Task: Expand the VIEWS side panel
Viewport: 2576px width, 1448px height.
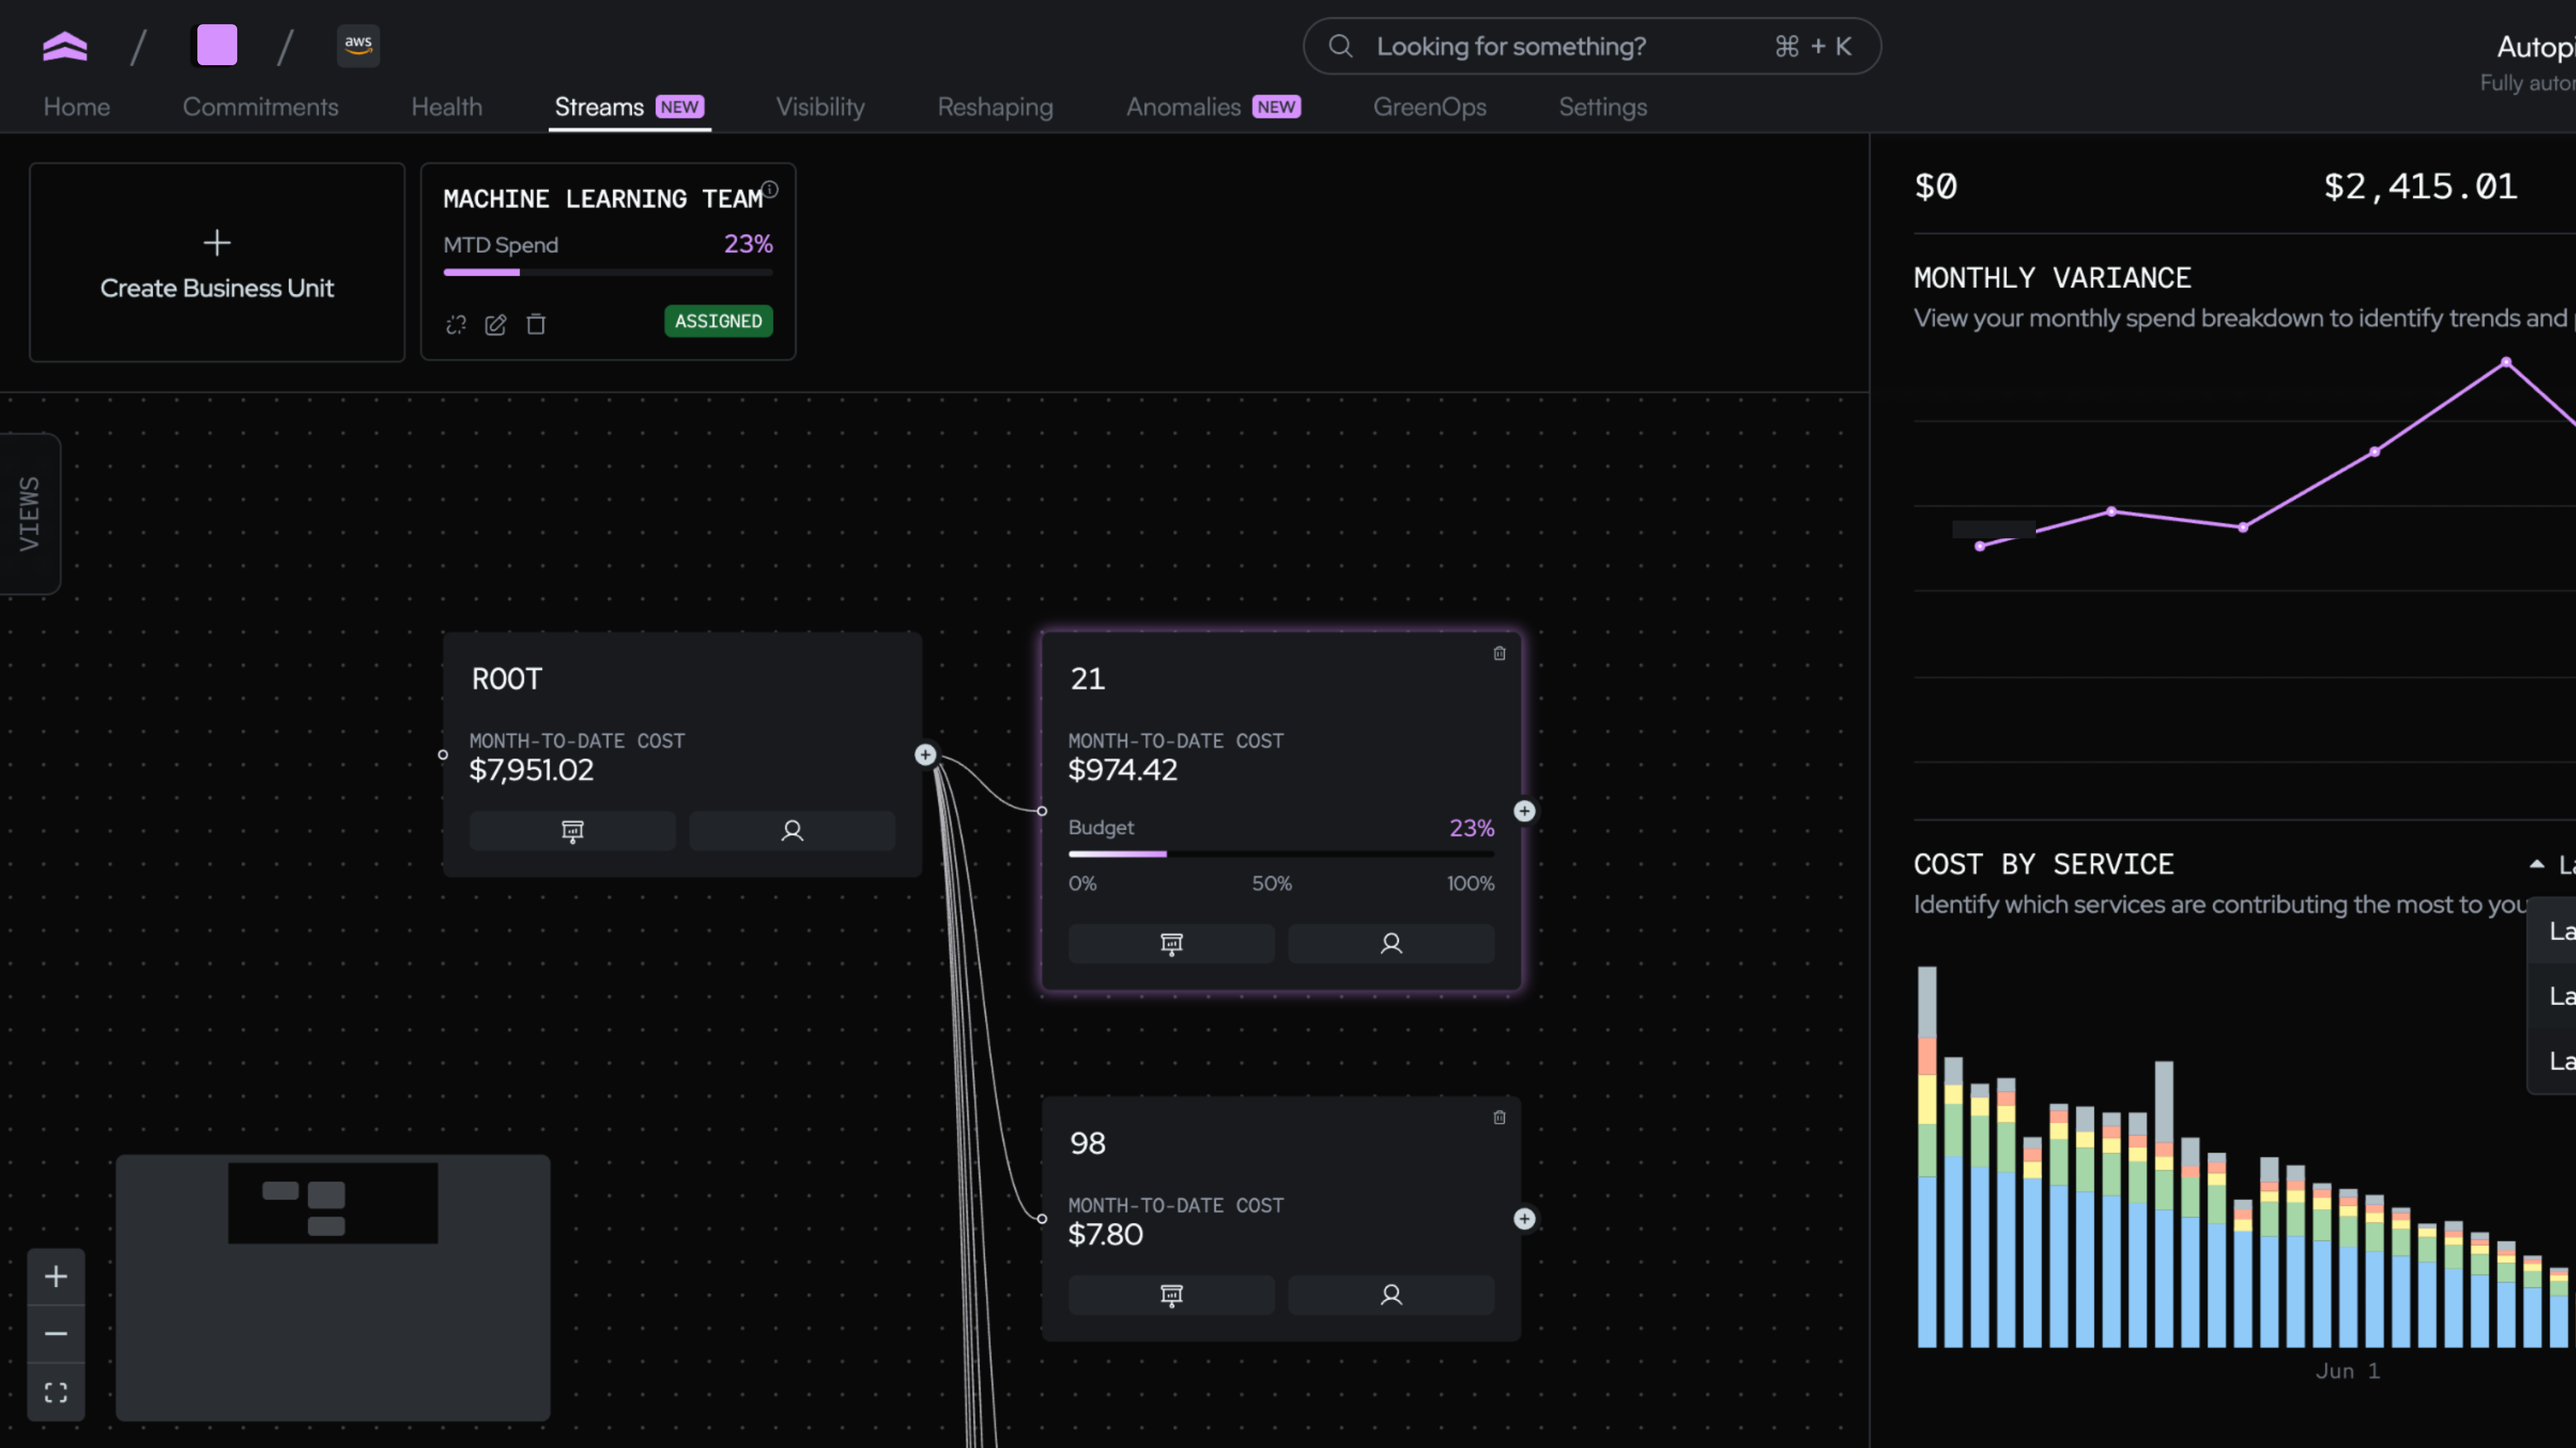Action: pyautogui.click(x=30, y=513)
